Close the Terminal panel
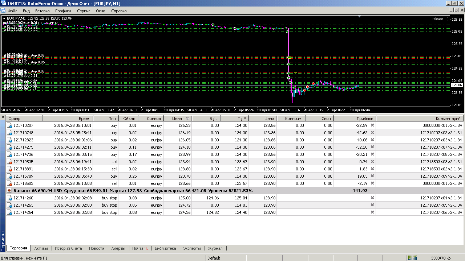The image size is (465, 261). click(3, 117)
